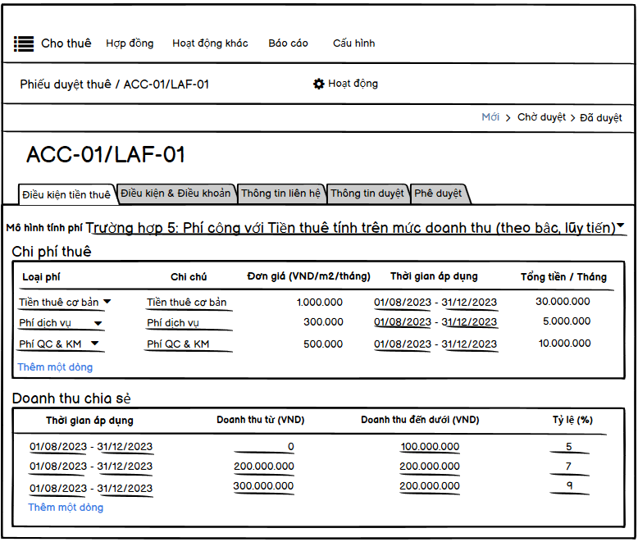Click the 5.000.000 monthly total

pos(567,321)
